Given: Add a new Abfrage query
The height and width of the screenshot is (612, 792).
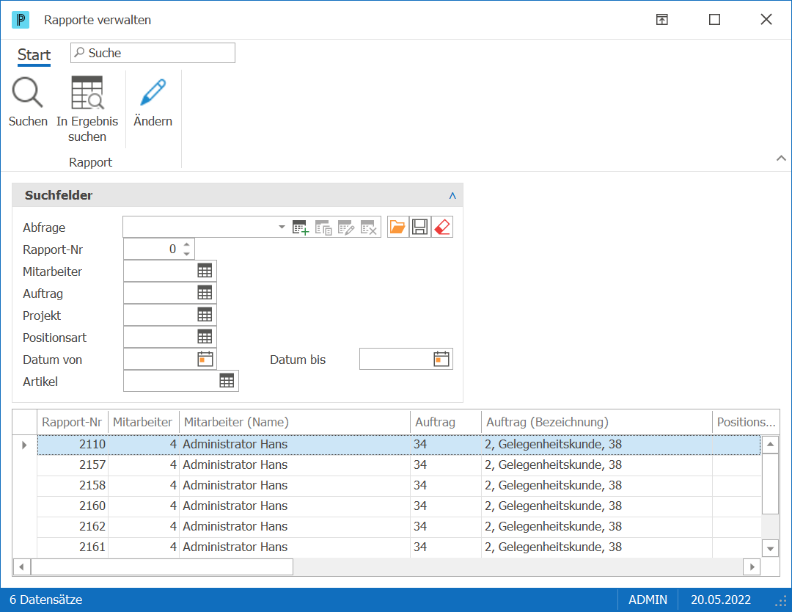Looking at the screenshot, I should point(301,227).
